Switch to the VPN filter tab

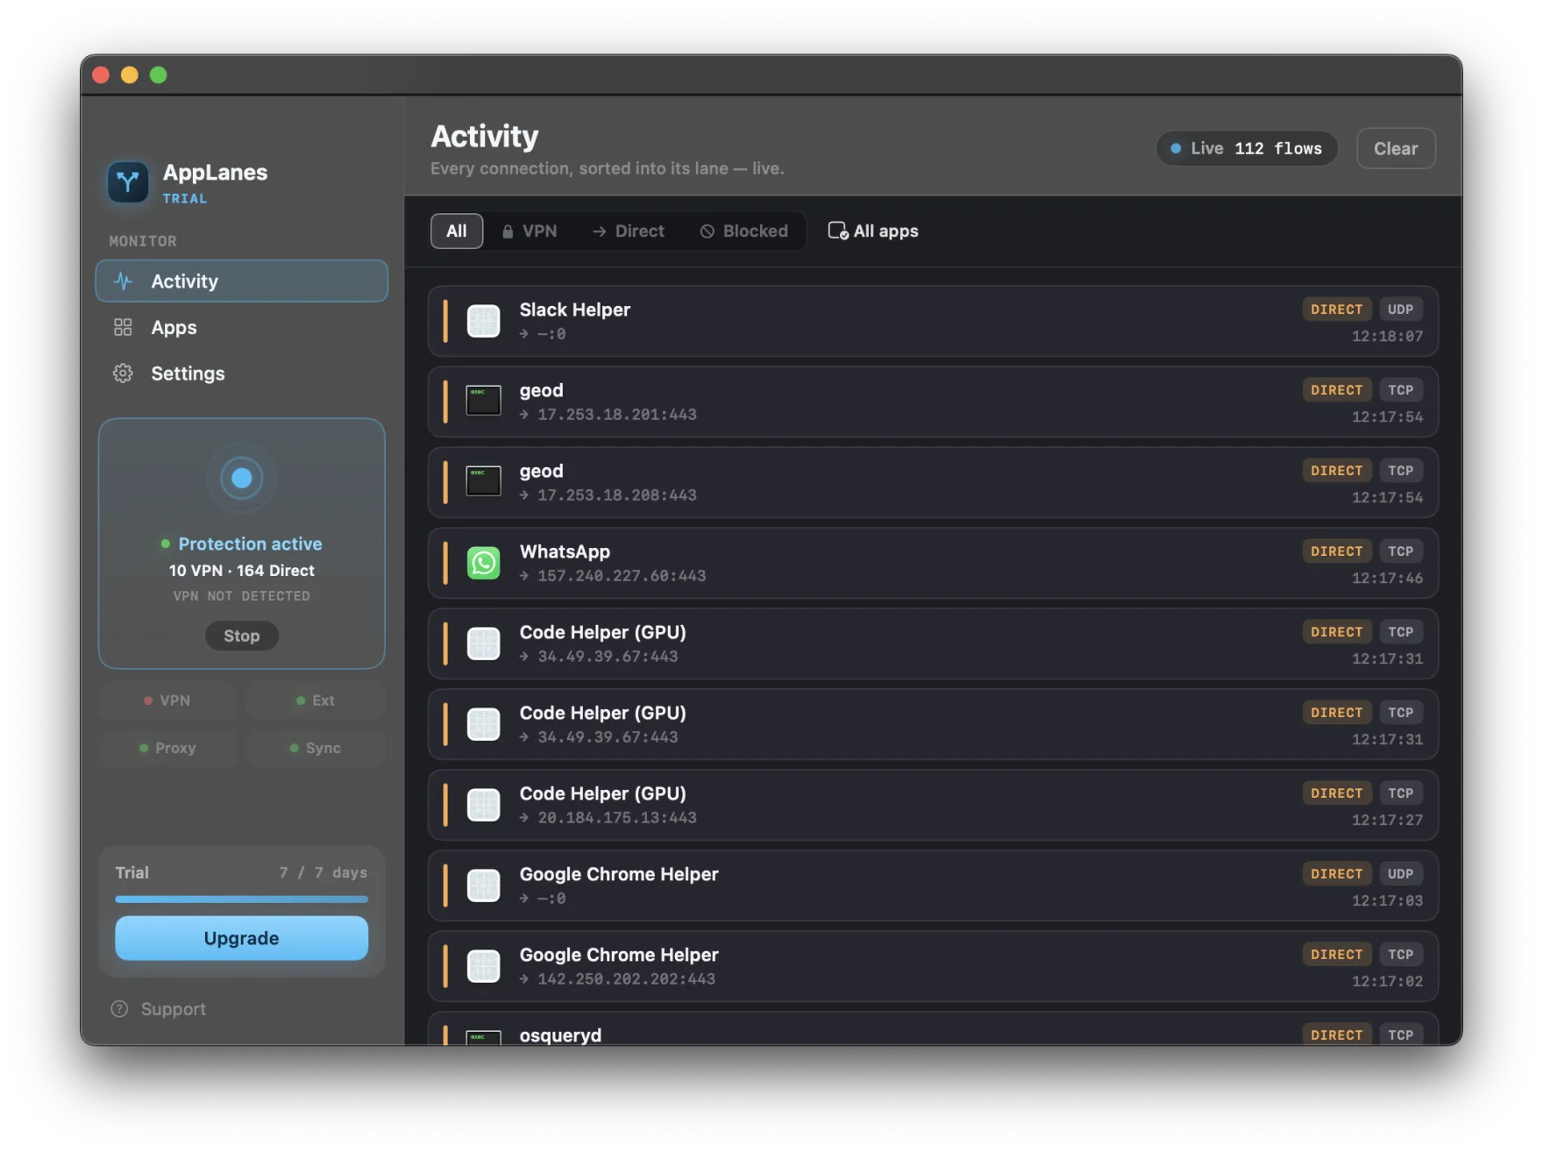(530, 231)
